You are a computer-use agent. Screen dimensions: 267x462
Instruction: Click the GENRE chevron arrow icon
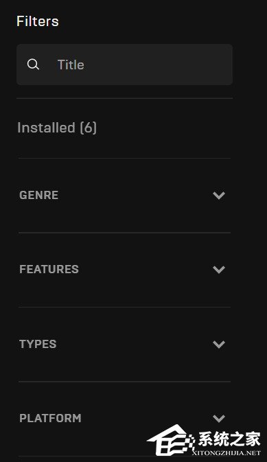click(x=219, y=195)
